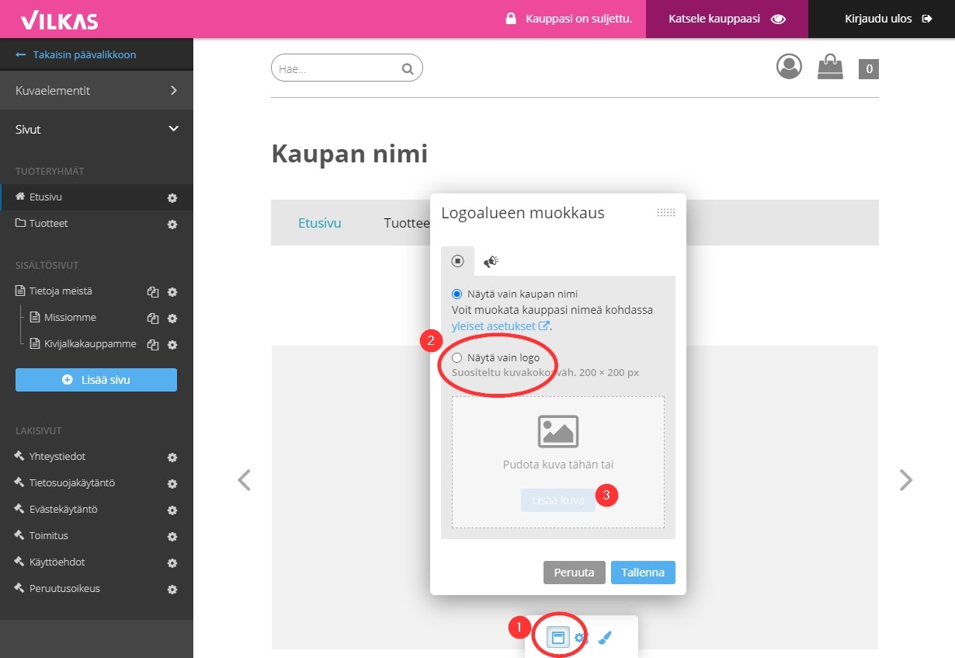Grab the dialog drag handle dots
The width and height of the screenshot is (955, 658).
click(666, 213)
